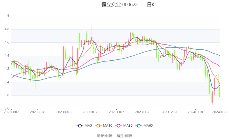The width and height of the screenshot is (229, 139).
Task: Select the 20230807 date axis label
Action: click(11, 112)
